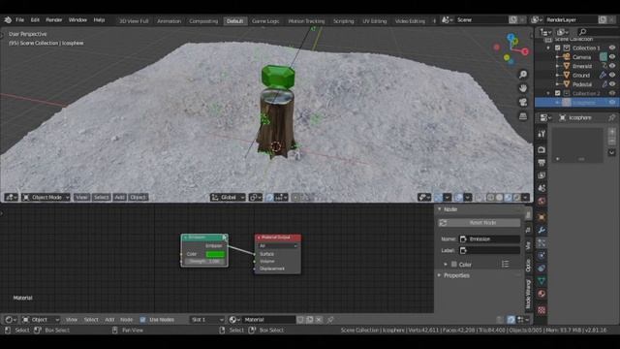Unlink material with the X icon

point(319,319)
